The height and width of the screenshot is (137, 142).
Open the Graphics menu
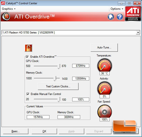pyautogui.click(x=9, y=9)
